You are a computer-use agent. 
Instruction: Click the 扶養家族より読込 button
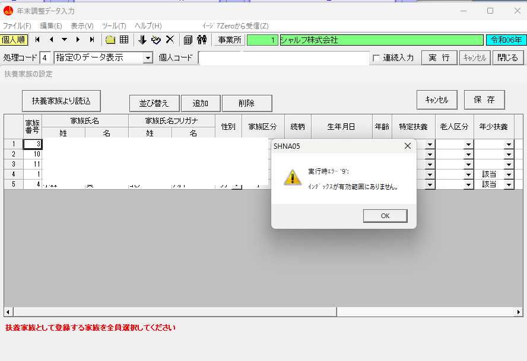pyautogui.click(x=61, y=101)
